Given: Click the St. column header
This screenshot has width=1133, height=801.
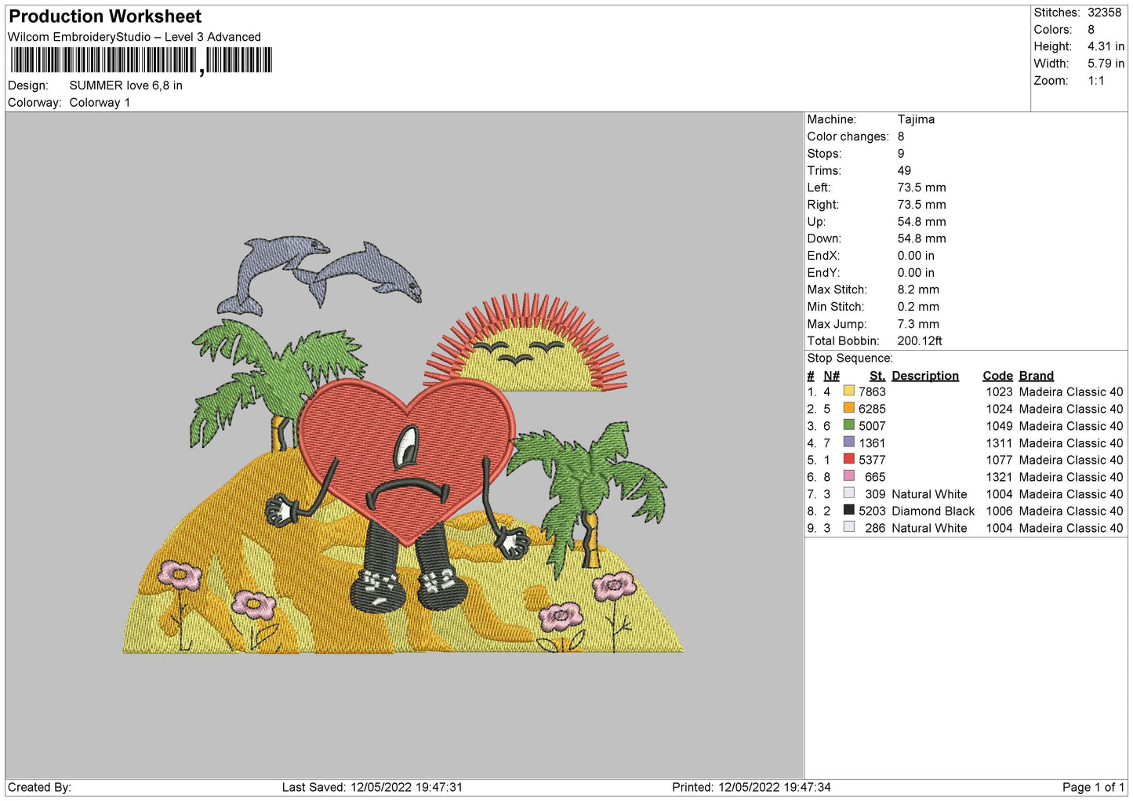Looking at the screenshot, I should [x=877, y=376].
